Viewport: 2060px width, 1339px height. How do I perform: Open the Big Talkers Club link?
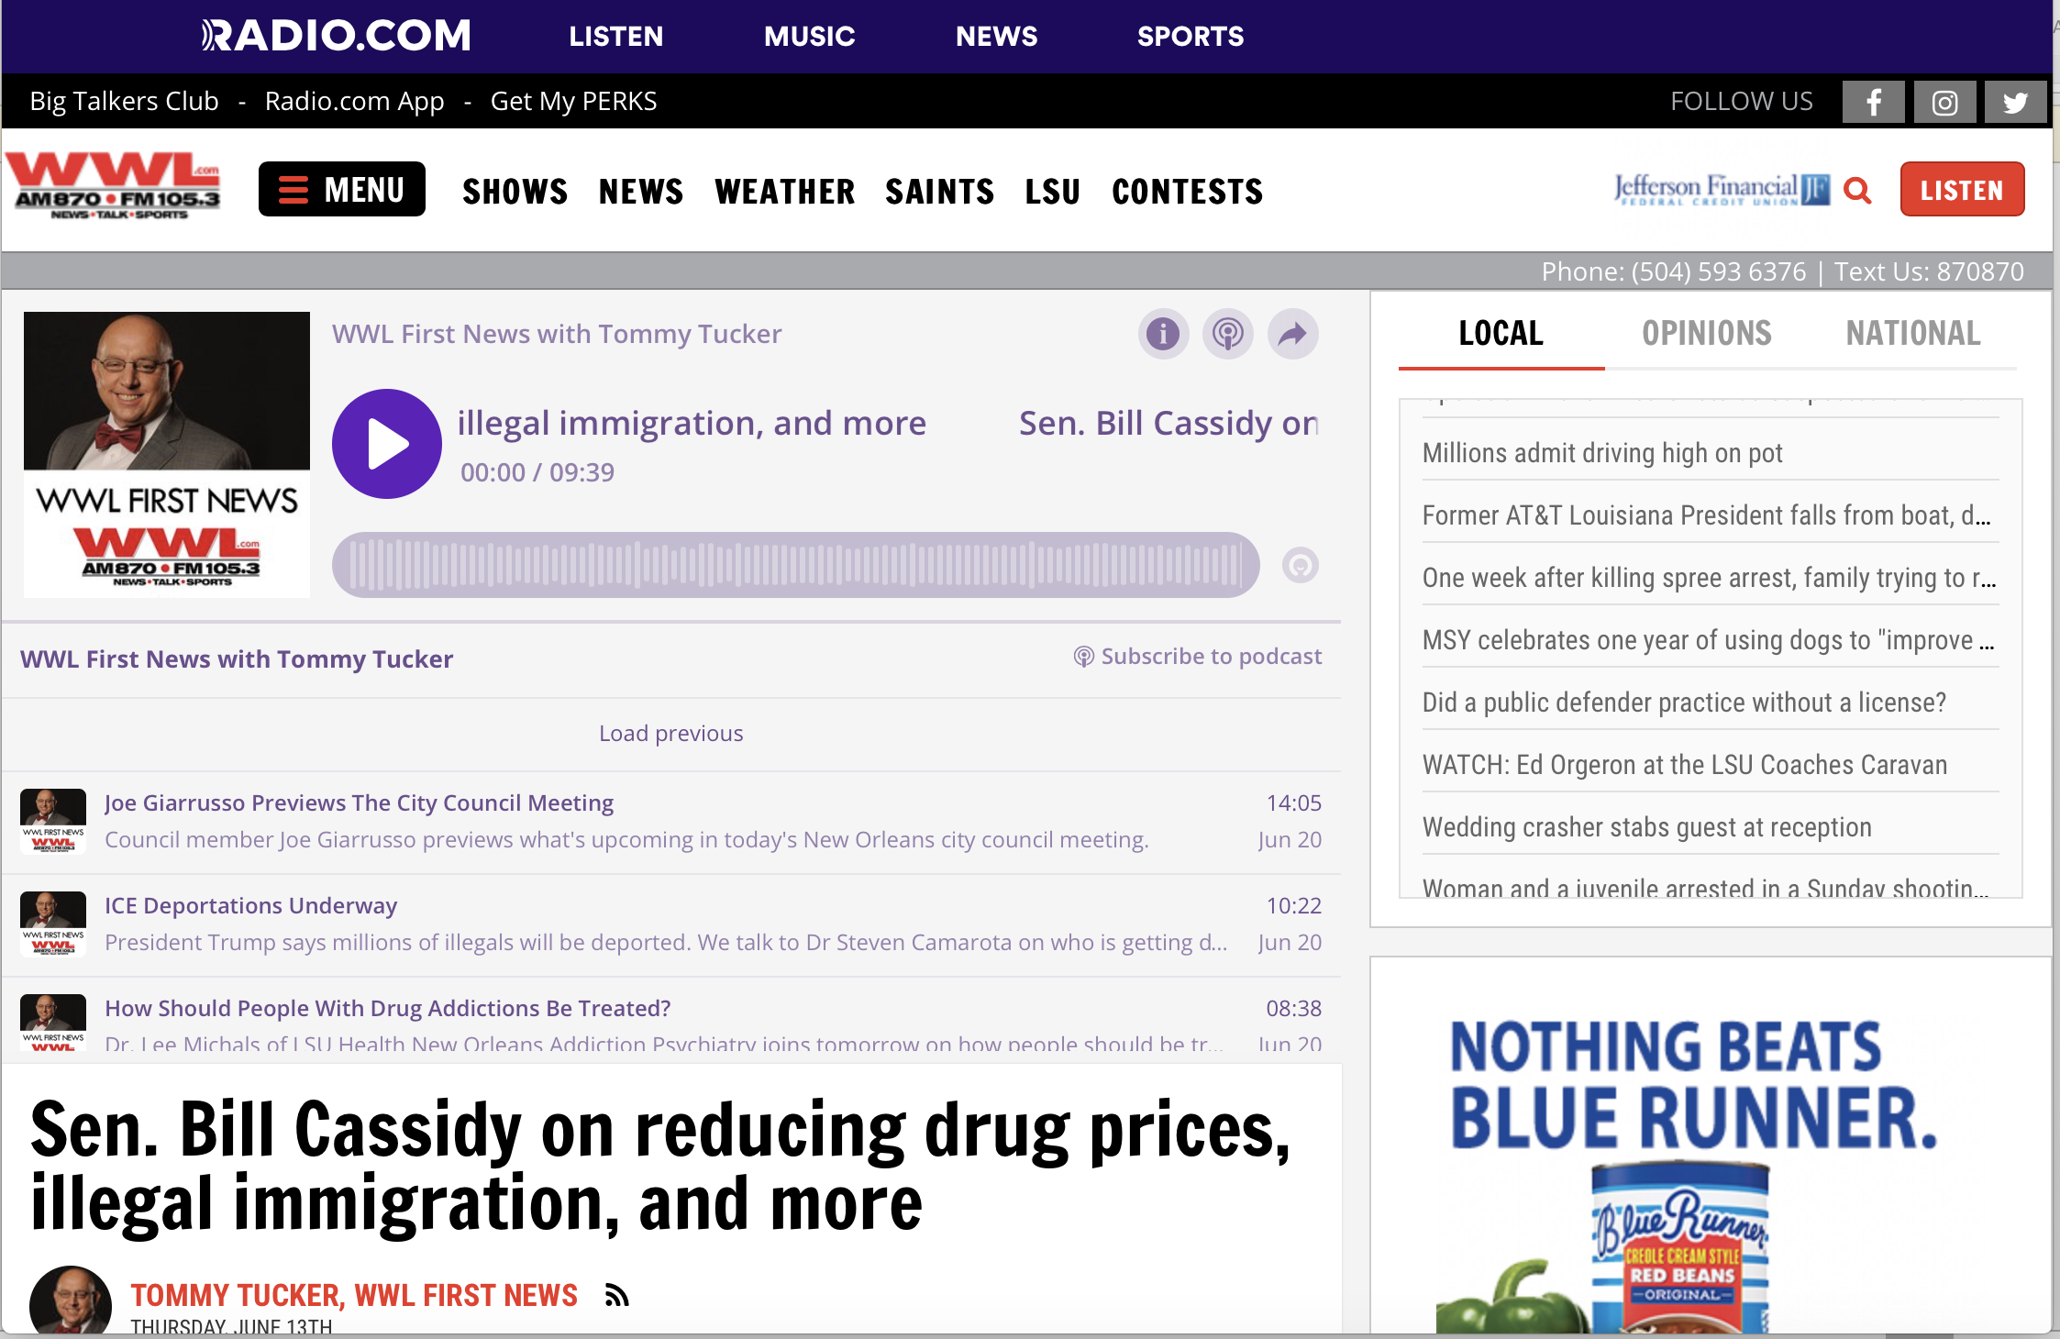[124, 101]
